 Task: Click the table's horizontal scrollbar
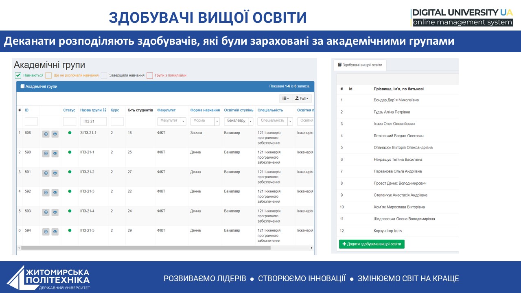146,247
